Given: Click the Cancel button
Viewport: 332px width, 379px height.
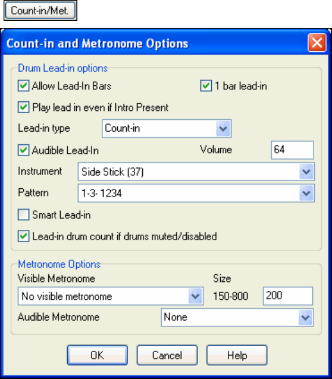Looking at the screenshot, I should pos(167,355).
